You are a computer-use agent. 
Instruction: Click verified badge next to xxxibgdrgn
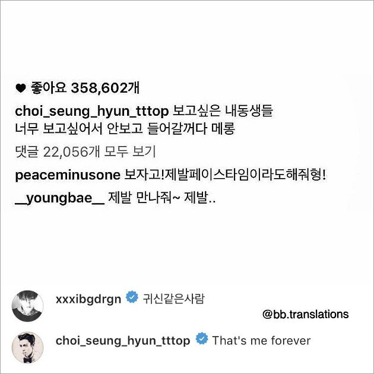click(132, 297)
